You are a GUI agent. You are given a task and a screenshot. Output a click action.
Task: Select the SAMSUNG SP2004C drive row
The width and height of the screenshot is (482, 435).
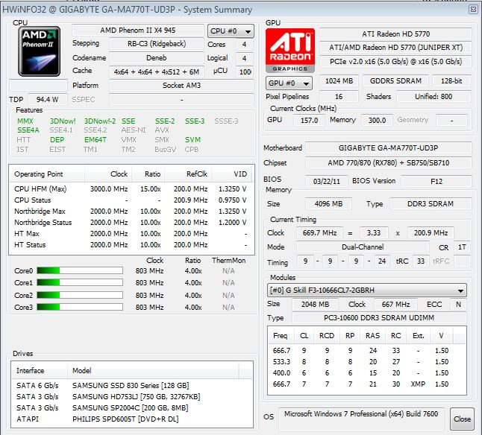[131, 407]
